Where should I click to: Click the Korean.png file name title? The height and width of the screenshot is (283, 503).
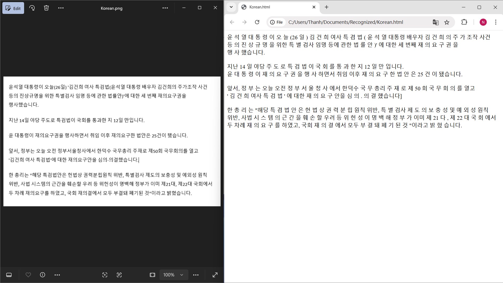112,8
